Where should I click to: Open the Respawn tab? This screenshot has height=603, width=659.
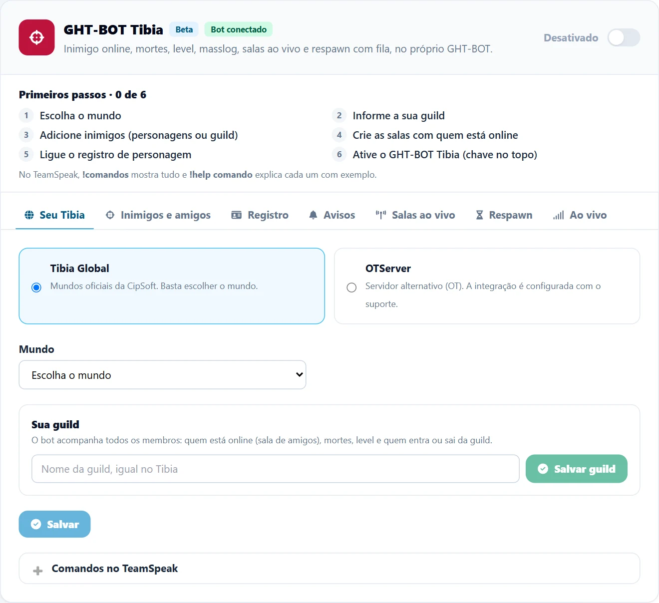click(x=504, y=215)
